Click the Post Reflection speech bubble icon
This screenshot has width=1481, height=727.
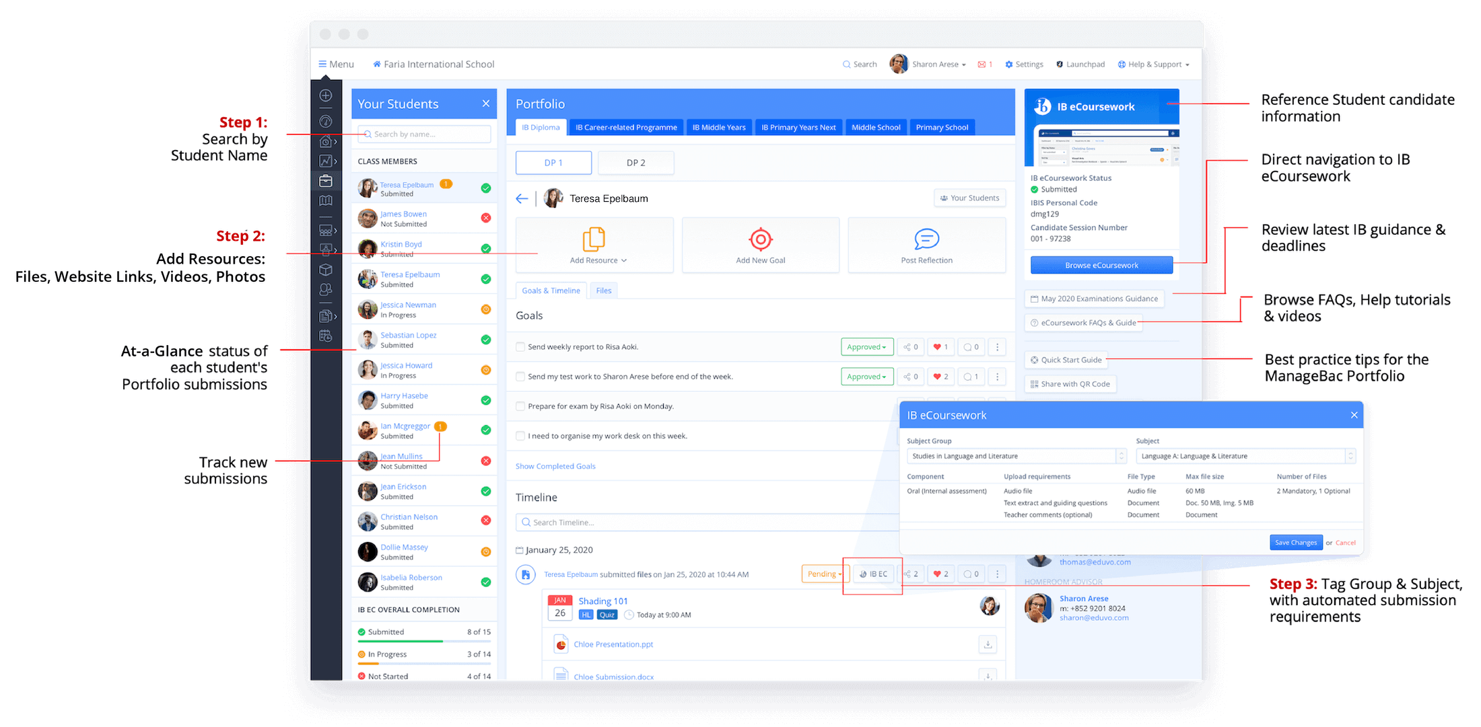tap(927, 239)
